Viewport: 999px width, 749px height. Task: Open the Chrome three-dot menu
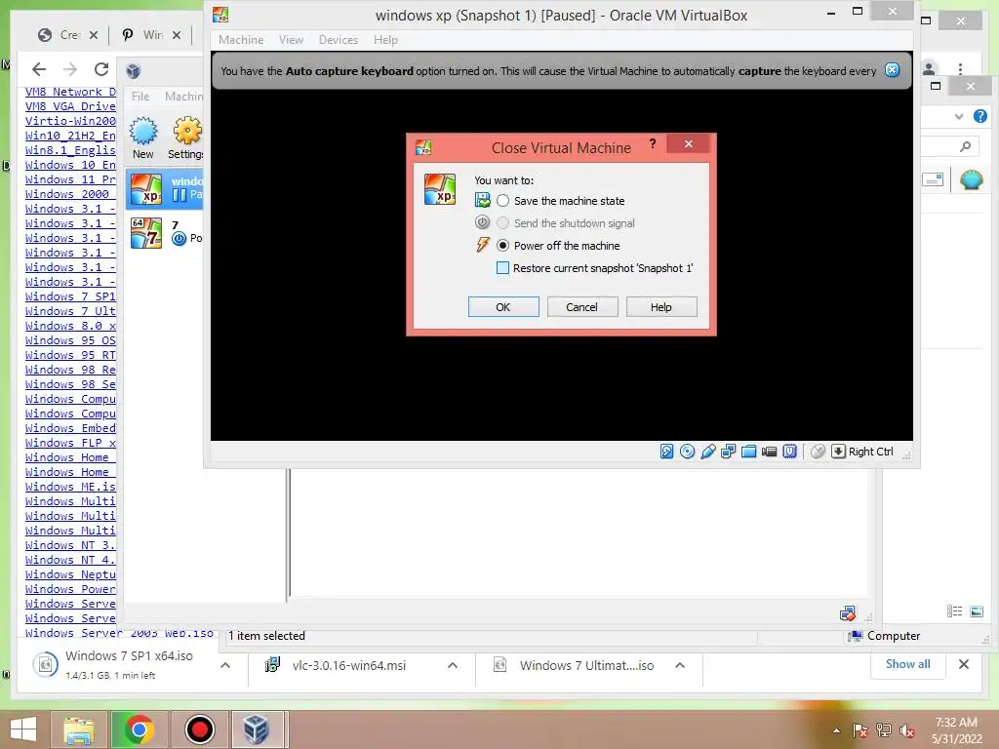click(x=960, y=68)
